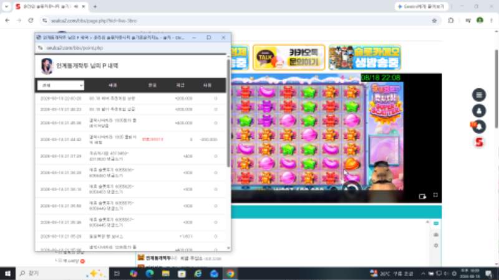Enter fullscreen on the video player
Screen dimensions: 499x280
[x=435, y=195]
